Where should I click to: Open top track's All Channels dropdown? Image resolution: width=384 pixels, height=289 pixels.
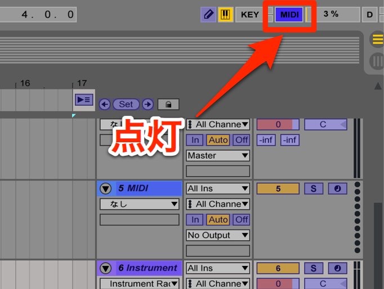[x=218, y=124]
